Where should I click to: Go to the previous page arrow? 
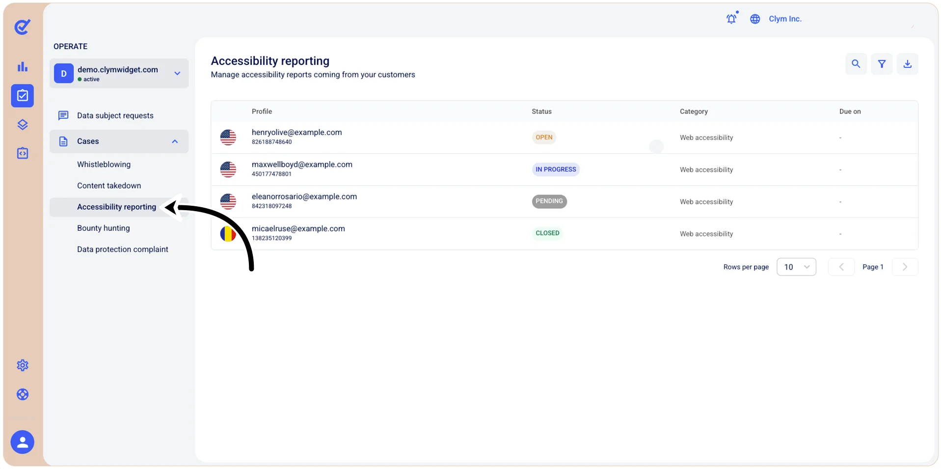pyautogui.click(x=841, y=267)
